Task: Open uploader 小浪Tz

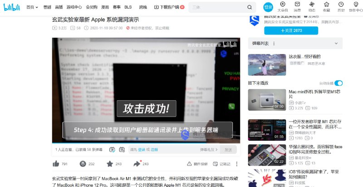Action: point(300,103)
